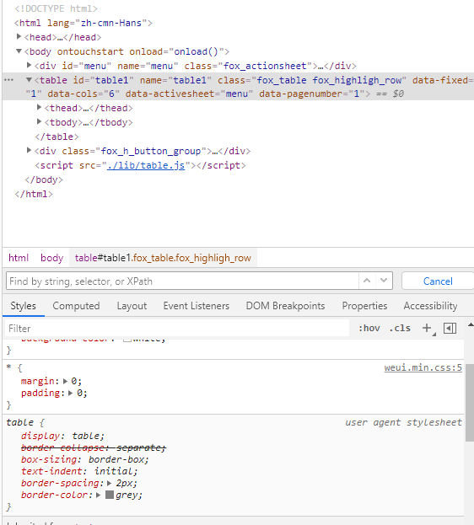The image size is (474, 525).
Task: Select body in the breadcrumb bar
Action: (x=52, y=258)
